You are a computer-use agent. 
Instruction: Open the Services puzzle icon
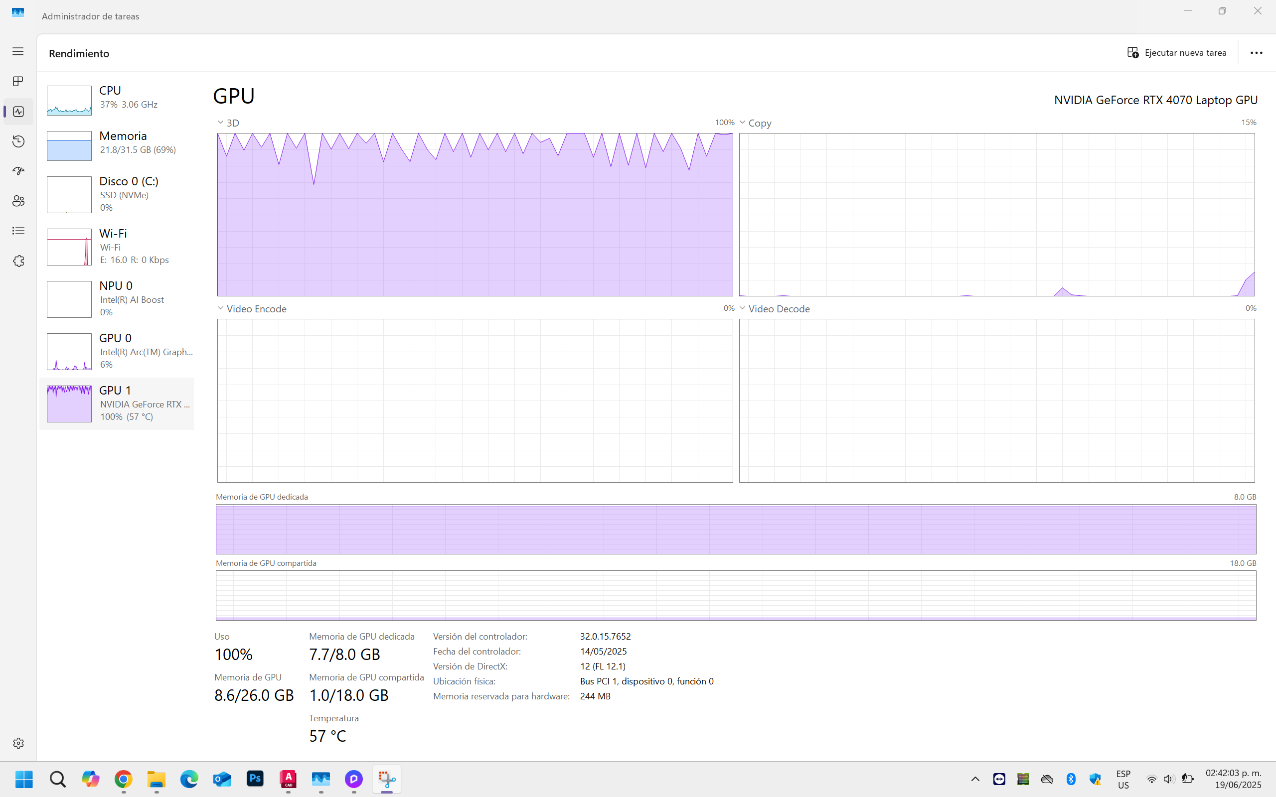[18, 261]
